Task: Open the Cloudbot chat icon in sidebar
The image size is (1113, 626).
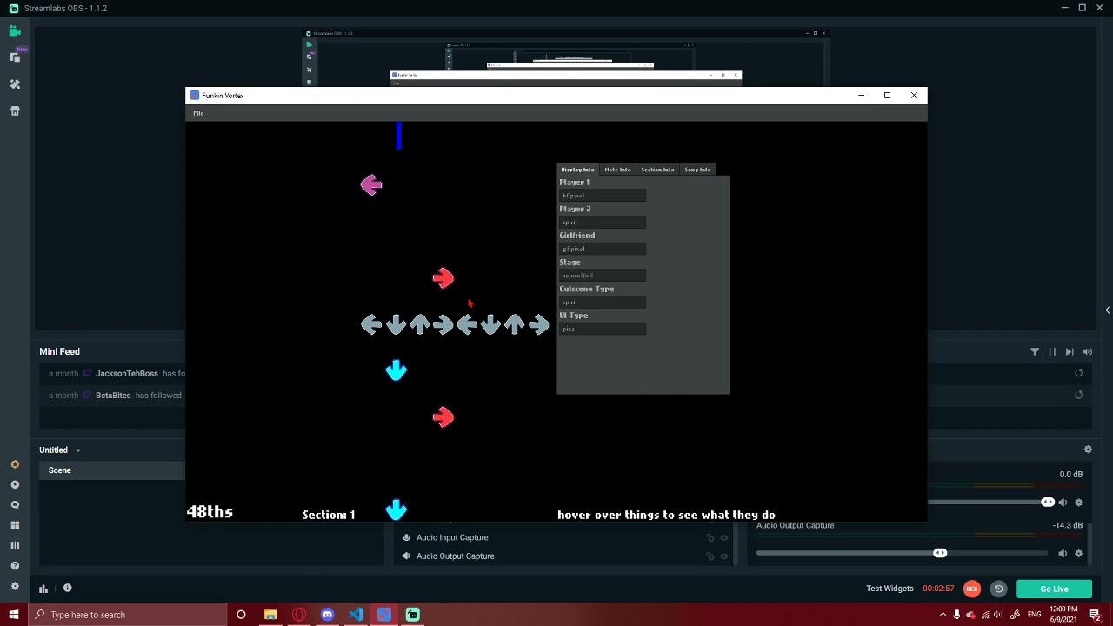Action: [x=15, y=504]
